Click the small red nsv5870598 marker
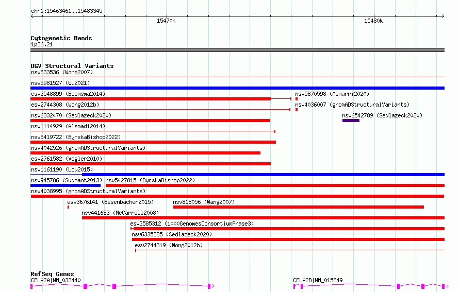This screenshot has height=292, width=459. tap(297, 99)
